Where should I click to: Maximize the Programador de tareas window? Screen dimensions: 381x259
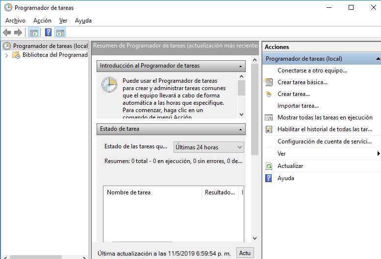click(x=351, y=7)
